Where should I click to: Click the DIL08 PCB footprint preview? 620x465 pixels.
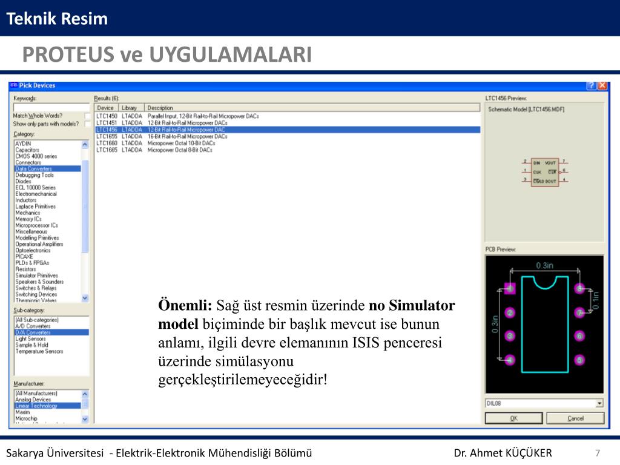point(544,324)
